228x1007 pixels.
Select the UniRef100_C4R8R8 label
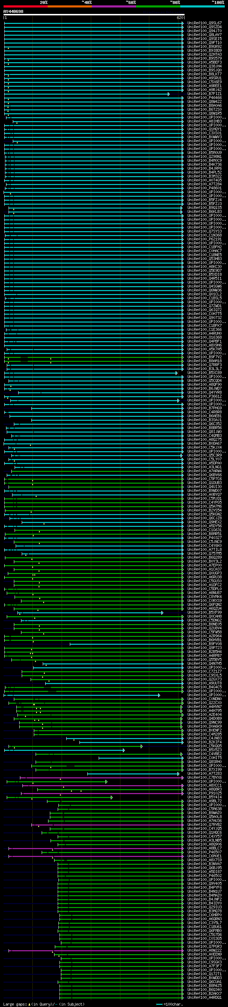[x=204, y=412]
